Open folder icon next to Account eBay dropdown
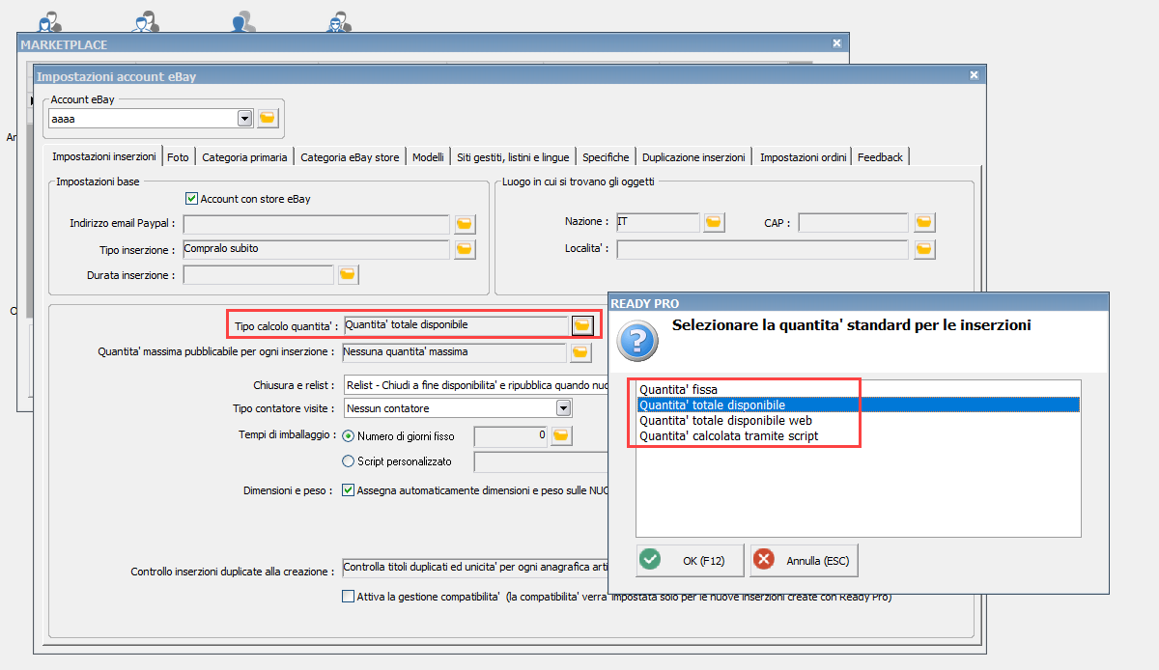This screenshot has height=670, width=1159. [x=268, y=119]
